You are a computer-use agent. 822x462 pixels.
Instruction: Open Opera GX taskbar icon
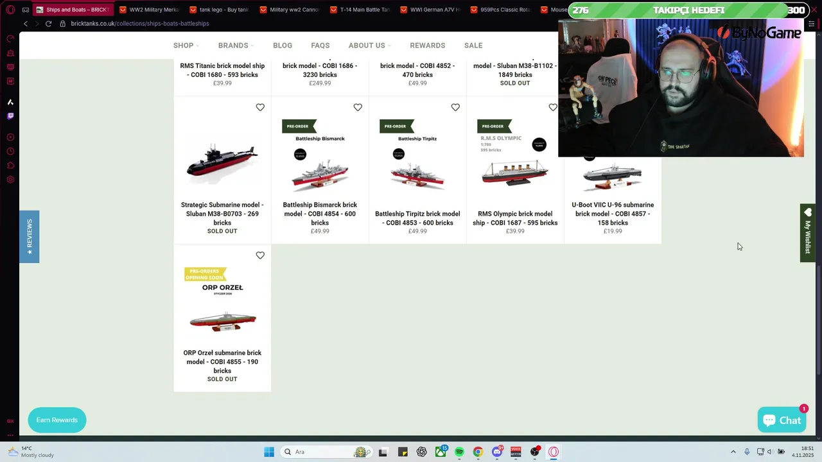[x=554, y=452]
